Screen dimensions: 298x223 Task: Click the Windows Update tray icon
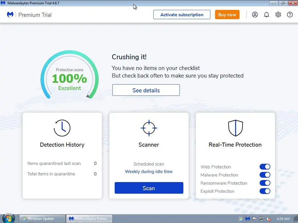click(241, 219)
